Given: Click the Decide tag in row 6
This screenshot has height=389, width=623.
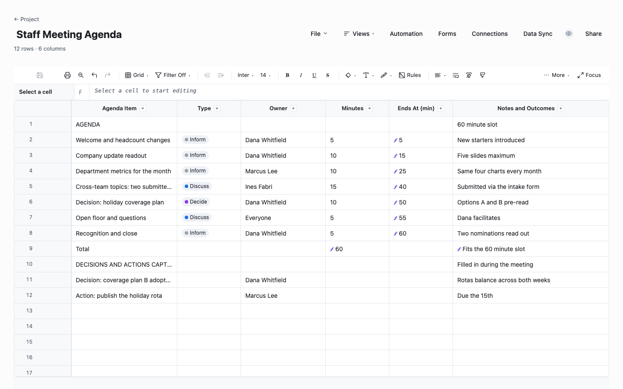Looking at the screenshot, I should tap(196, 202).
